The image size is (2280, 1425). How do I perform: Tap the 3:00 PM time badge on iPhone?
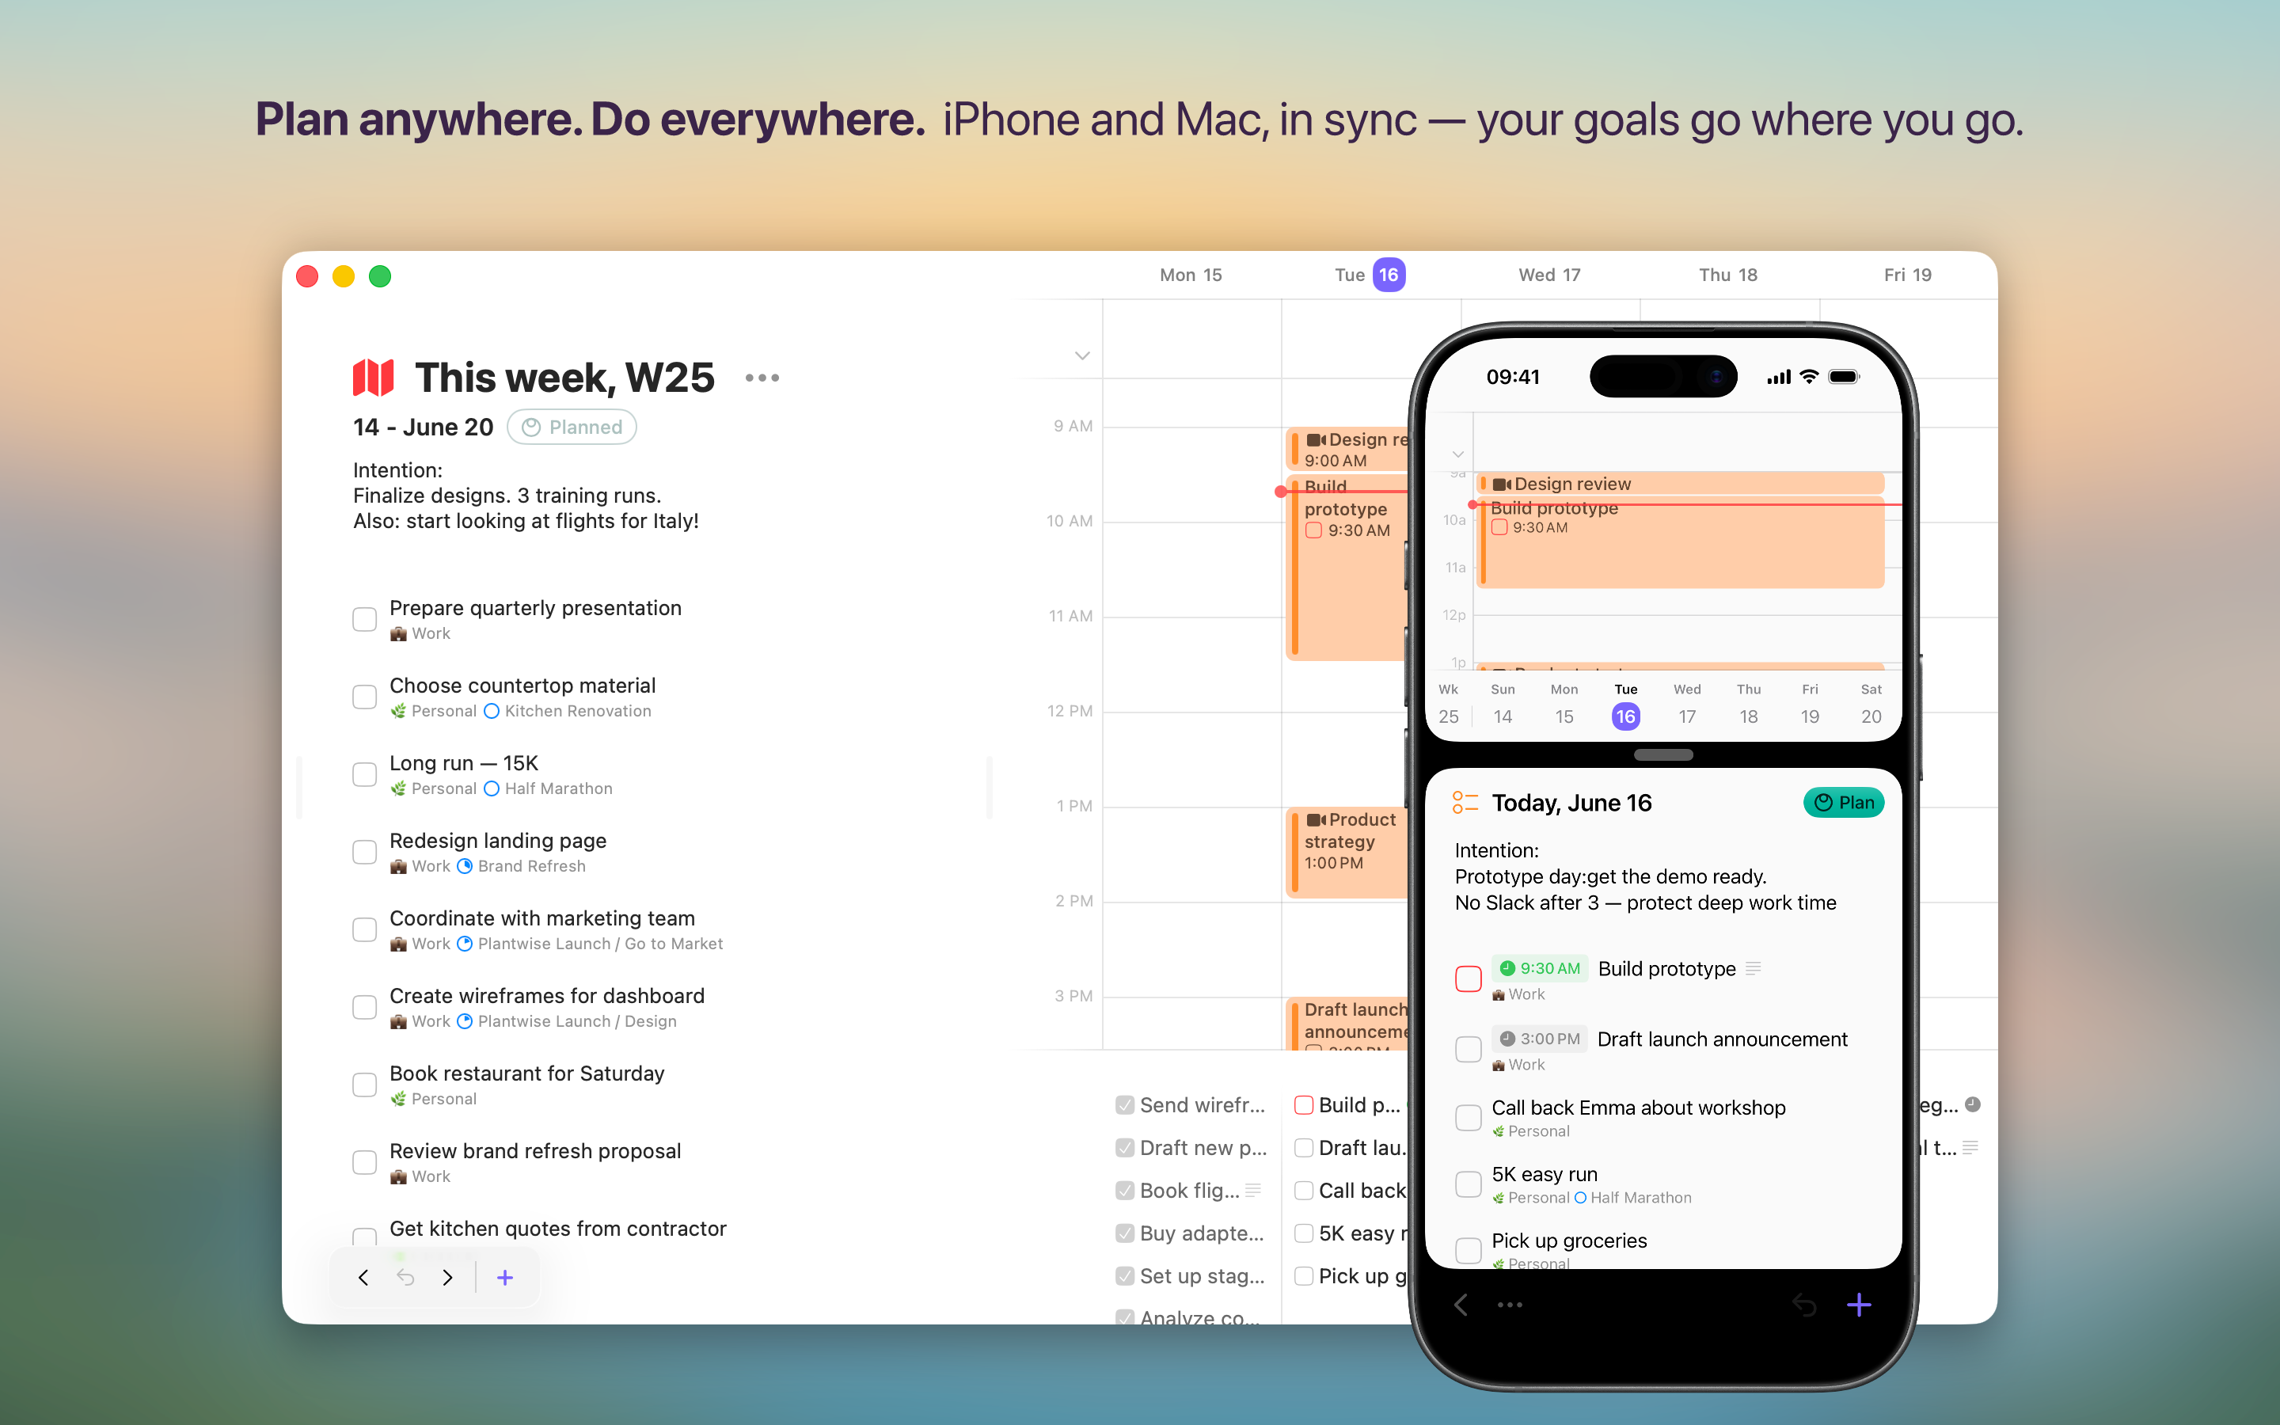[x=1540, y=1039]
